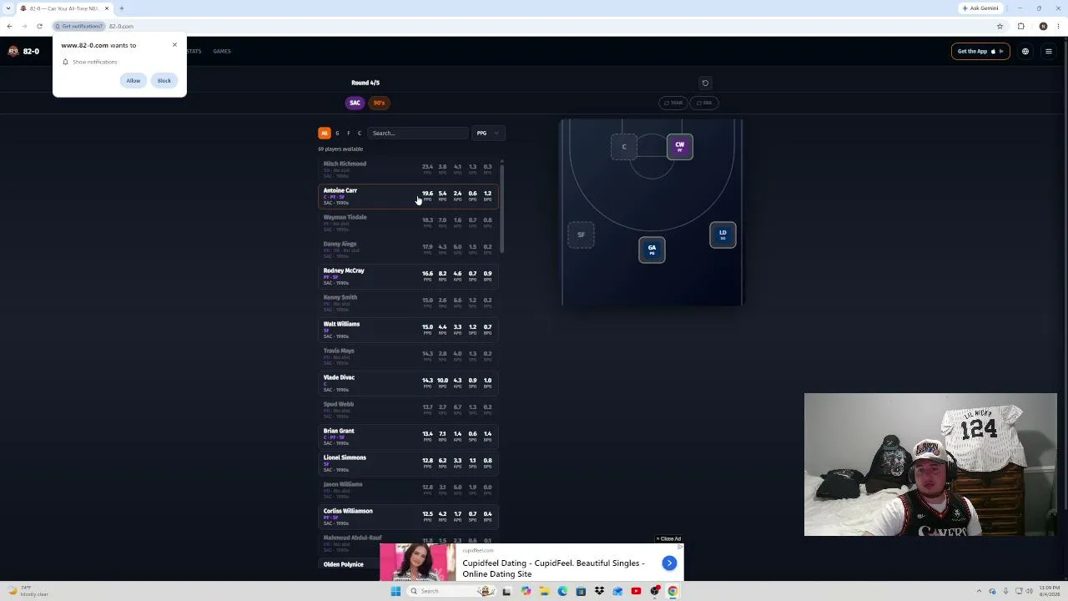Open the STATS nav item
1068x601 pixels.
pos(194,51)
